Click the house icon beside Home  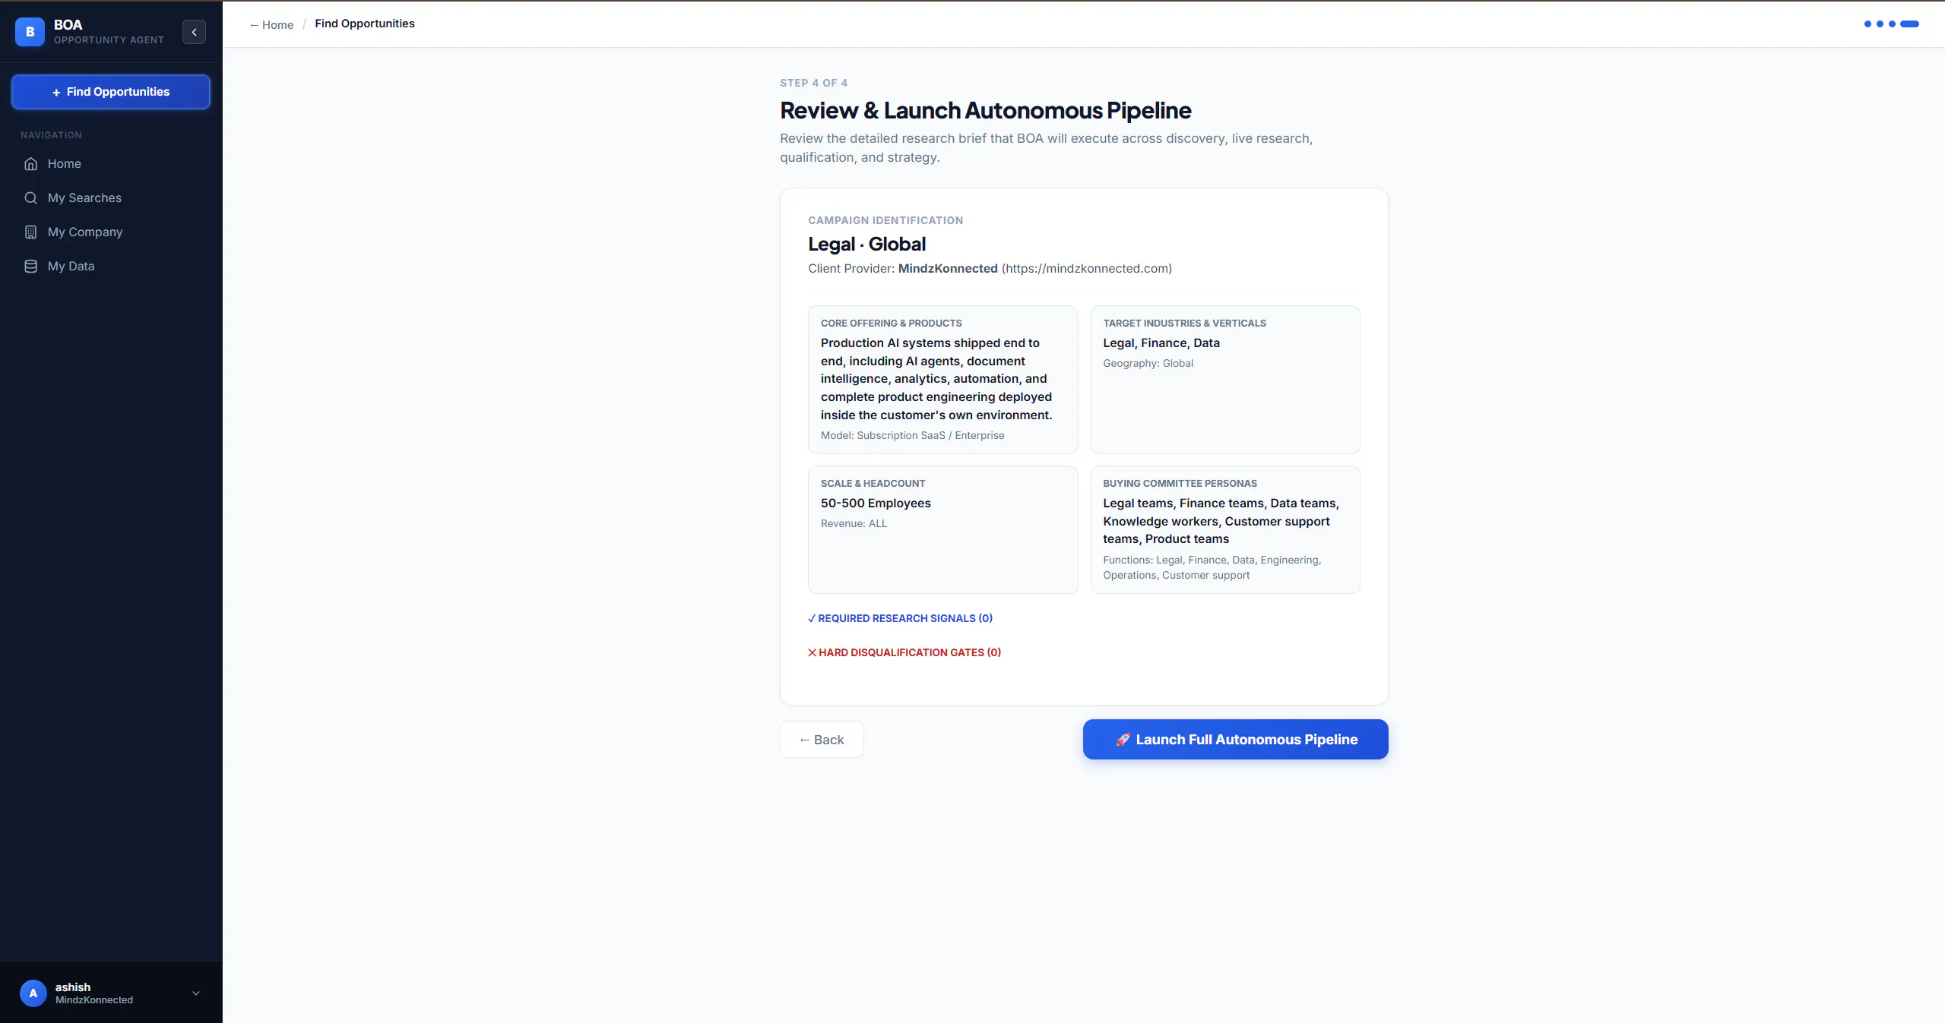pyautogui.click(x=30, y=163)
